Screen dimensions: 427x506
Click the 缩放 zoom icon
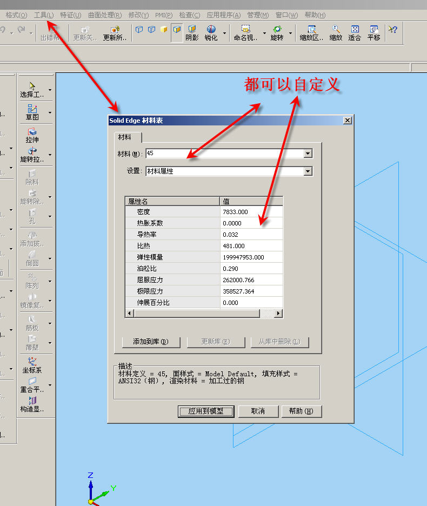point(336,33)
